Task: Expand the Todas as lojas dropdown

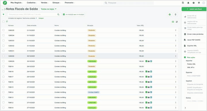Action: (49, 9)
